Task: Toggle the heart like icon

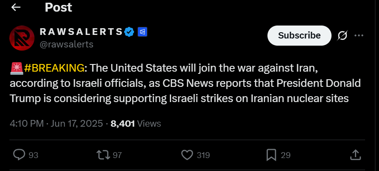Action: (187, 155)
